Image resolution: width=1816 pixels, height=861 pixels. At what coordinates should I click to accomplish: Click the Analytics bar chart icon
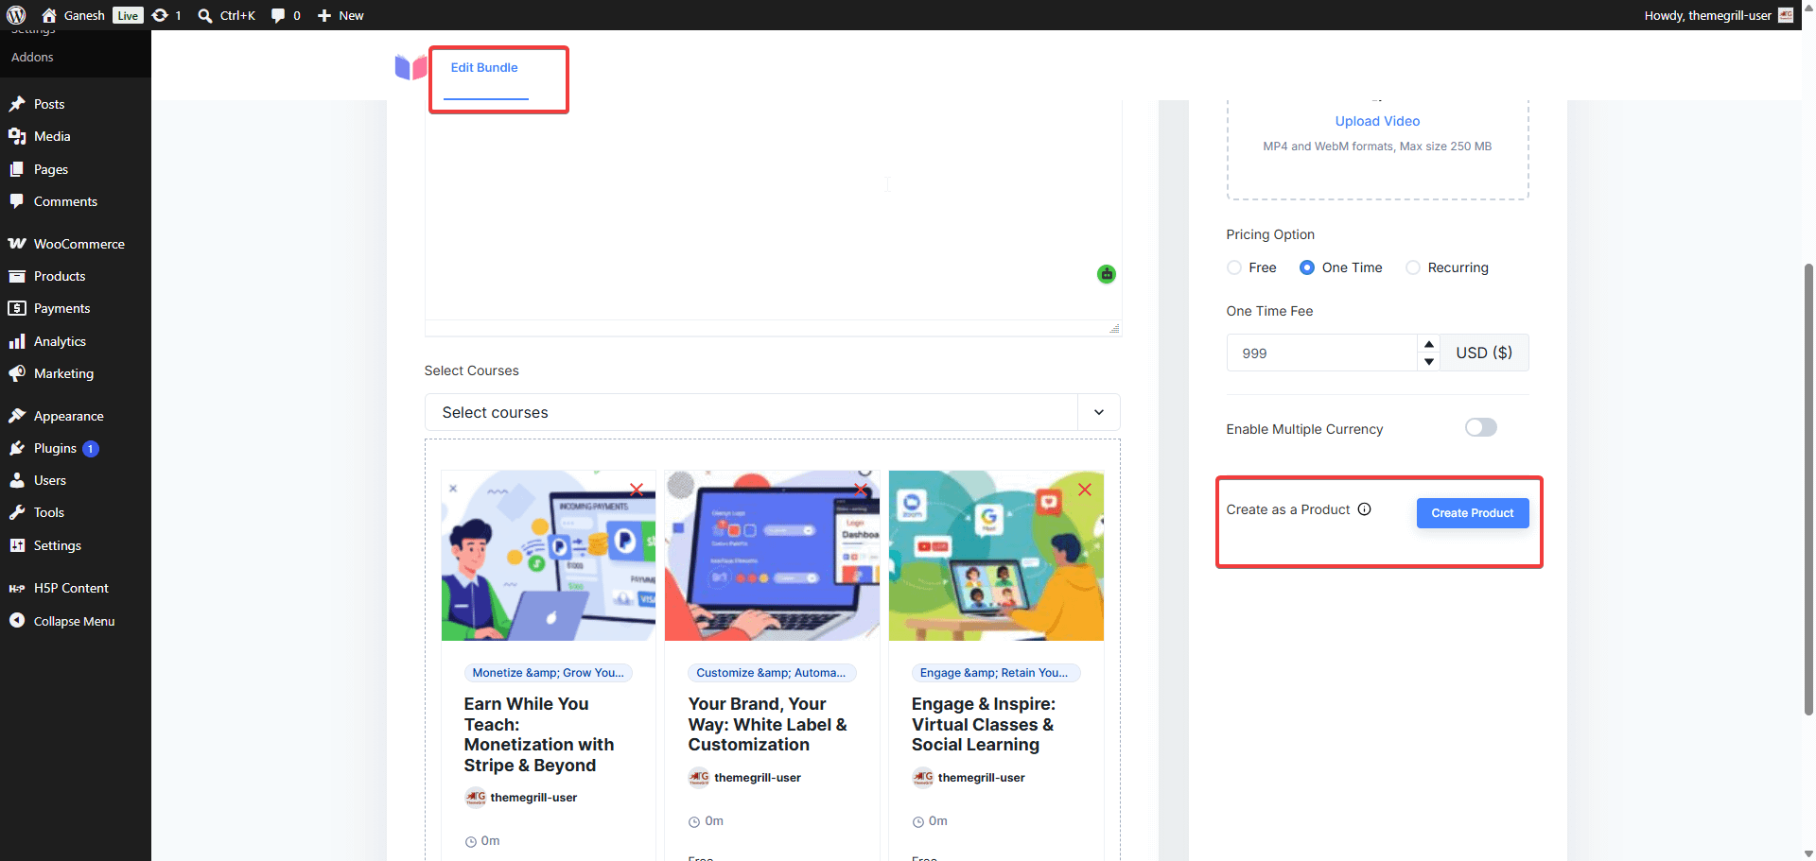17,341
